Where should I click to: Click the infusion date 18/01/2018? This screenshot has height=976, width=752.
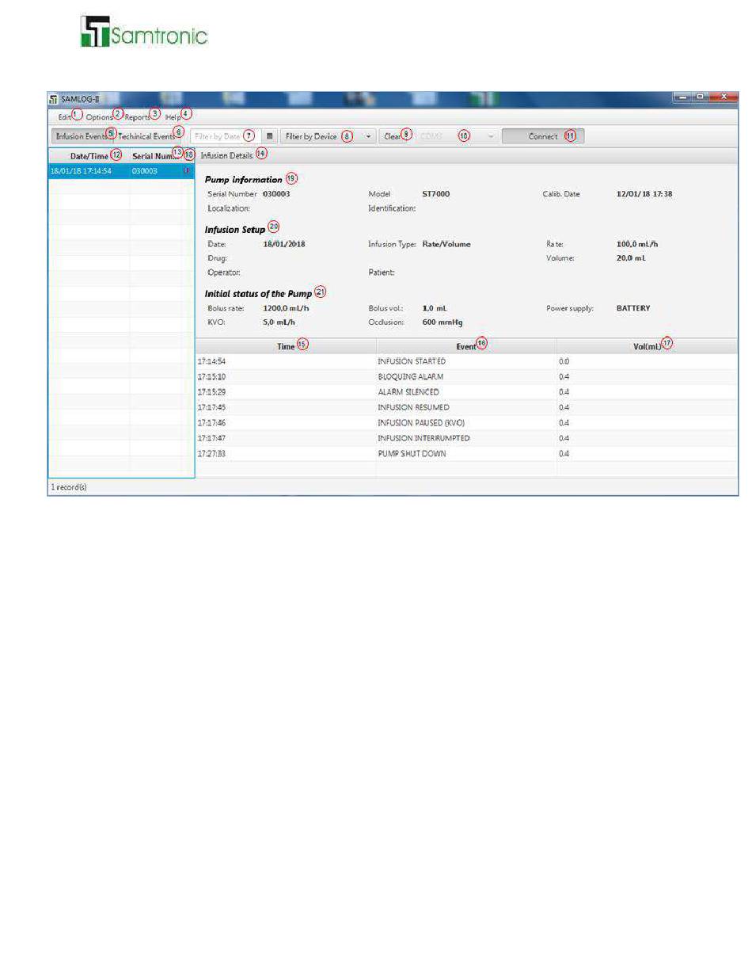284,244
